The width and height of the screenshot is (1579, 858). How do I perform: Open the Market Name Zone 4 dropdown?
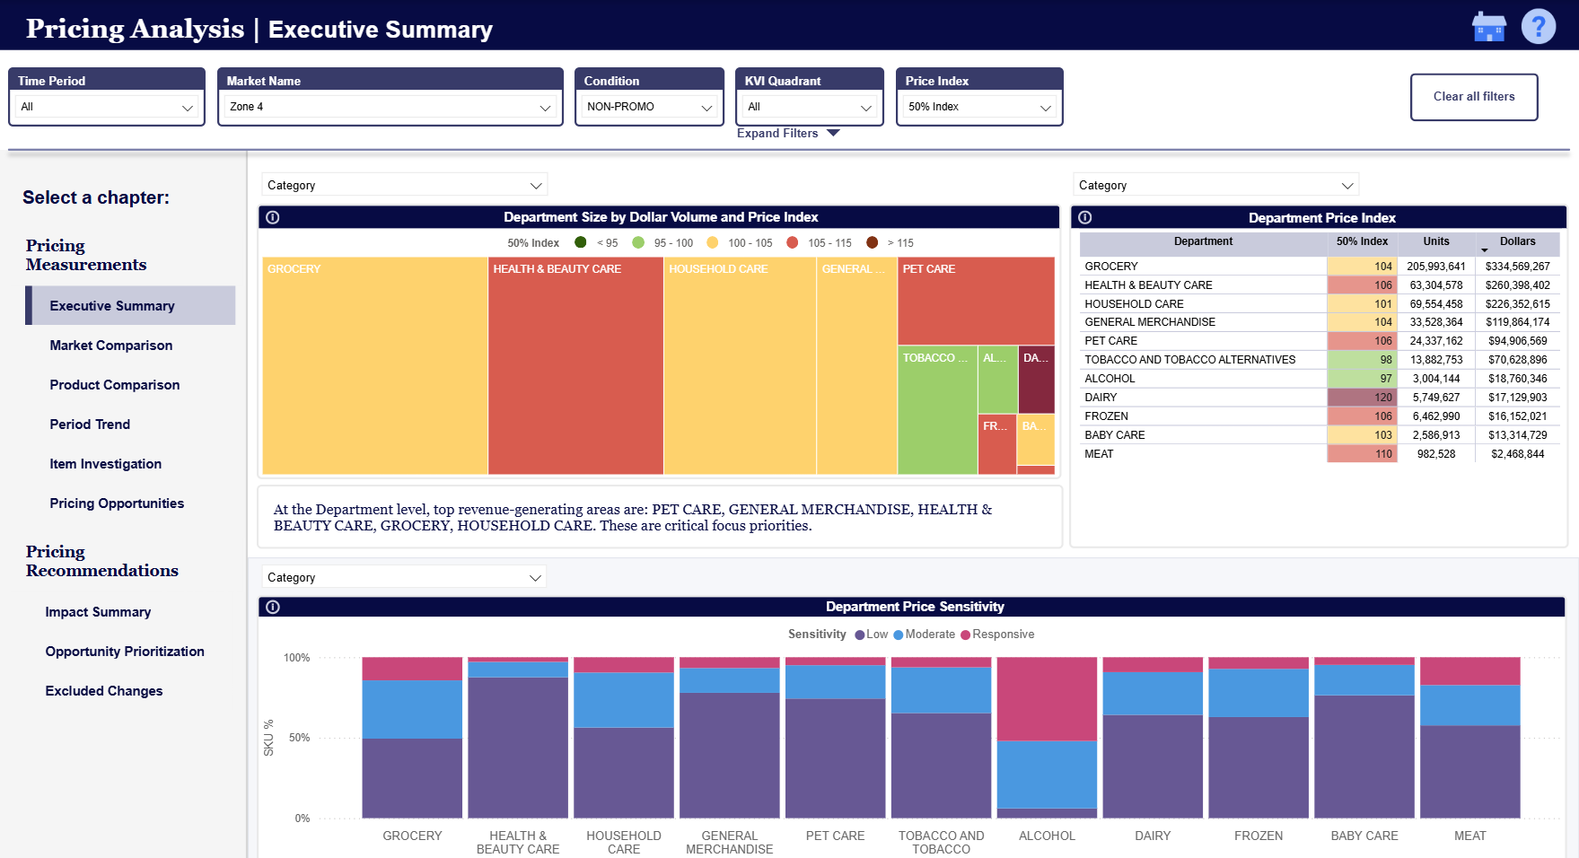(x=390, y=107)
